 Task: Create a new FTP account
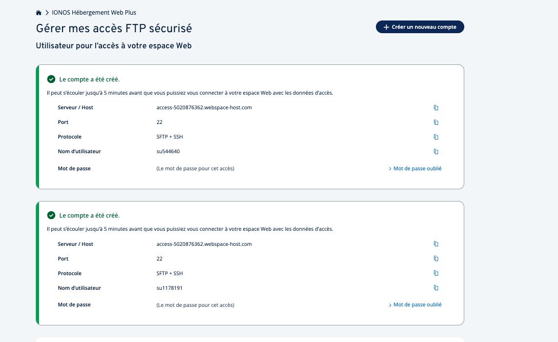click(x=420, y=27)
